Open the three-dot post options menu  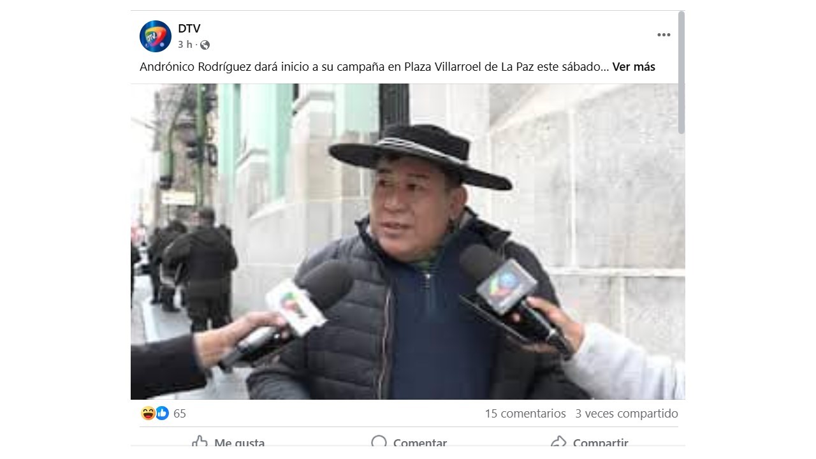coord(664,35)
